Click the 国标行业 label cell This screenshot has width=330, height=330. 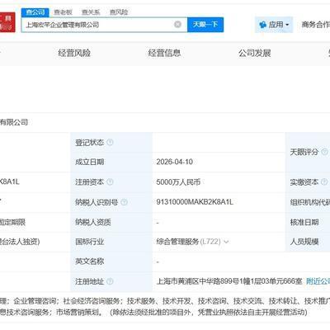point(111,242)
